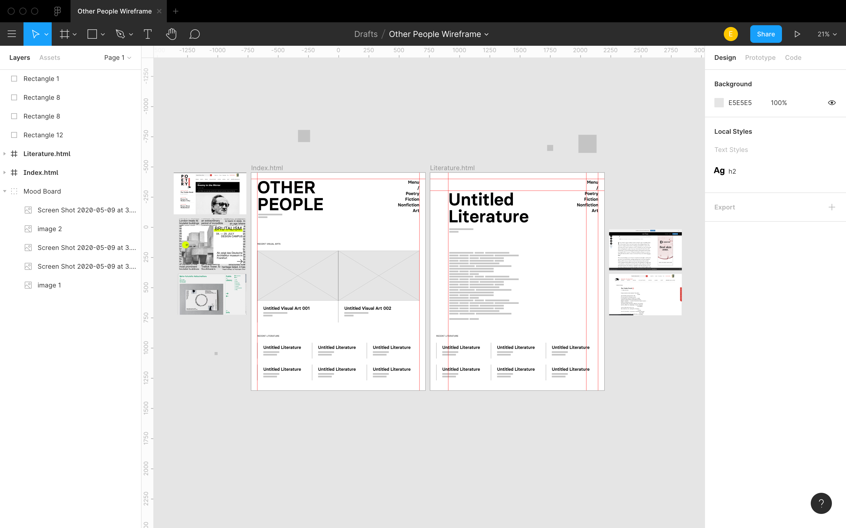Expand the Literature.html layer
This screenshot has height=528, width=846.
[4, 154]
